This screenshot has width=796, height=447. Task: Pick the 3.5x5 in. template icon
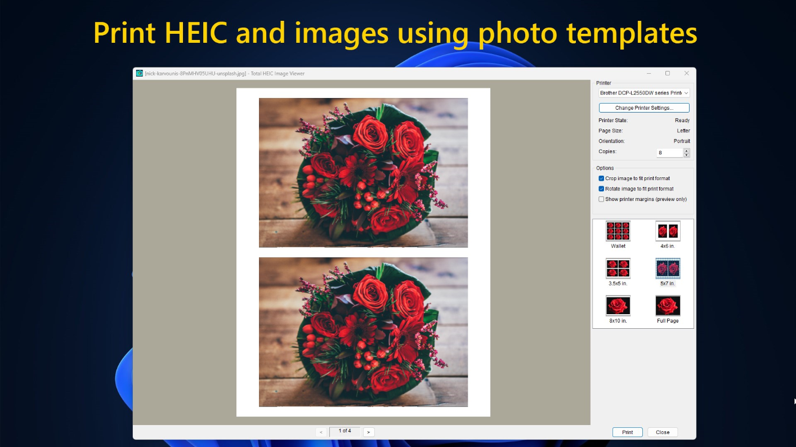(x=618, y=268)
